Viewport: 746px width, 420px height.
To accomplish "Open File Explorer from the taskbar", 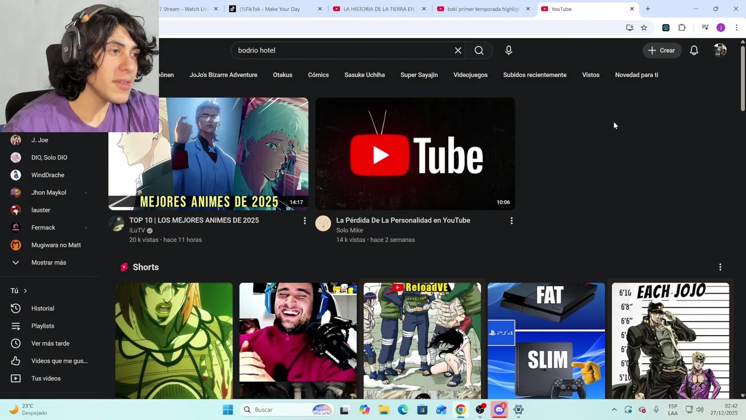I will point(384,409).
